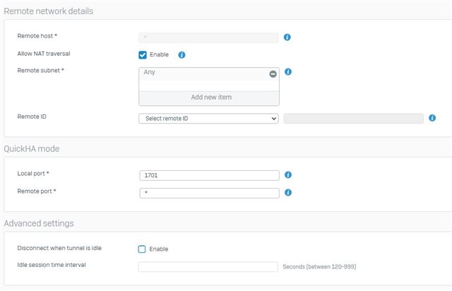This screenshot has width=452, height=291.
Task: Click the Remote host input field
Action: 208,37
